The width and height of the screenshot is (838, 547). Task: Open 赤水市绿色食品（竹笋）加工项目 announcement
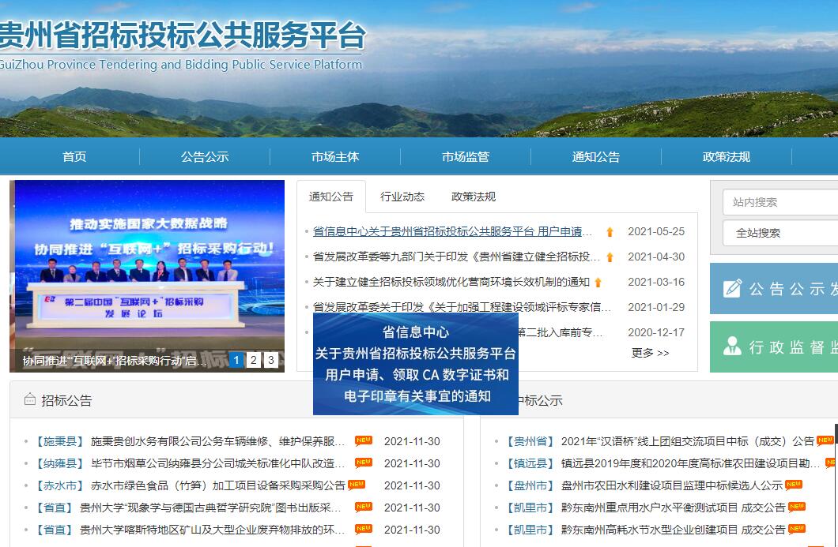(217, 485)
